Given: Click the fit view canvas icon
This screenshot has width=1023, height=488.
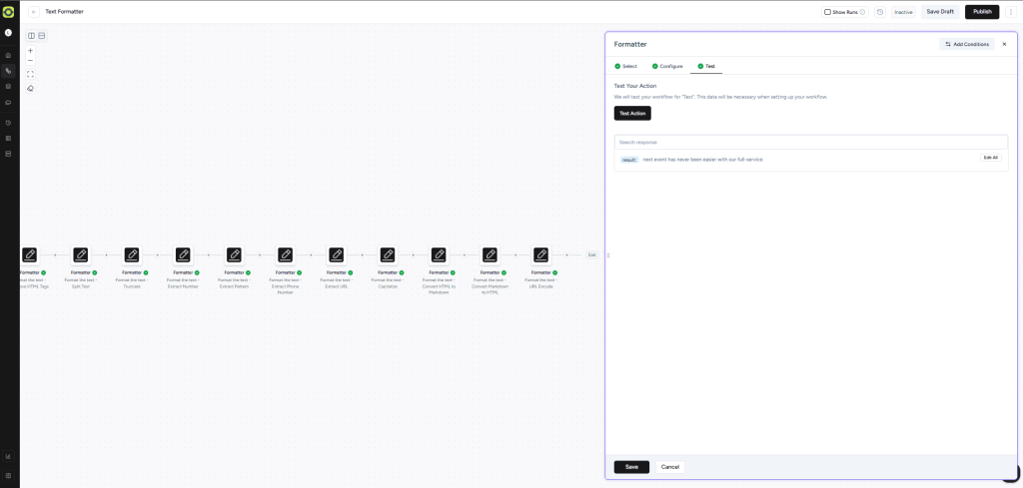Looking at the screenshot, I should click(30, 74).
